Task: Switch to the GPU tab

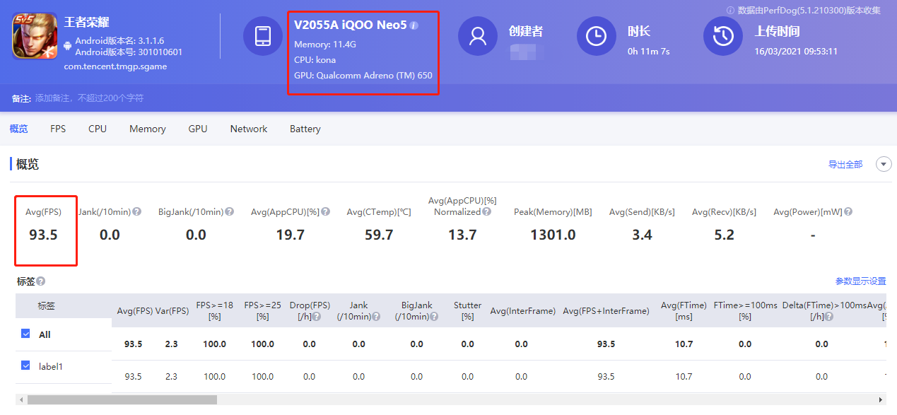Action: coord(198,129)
